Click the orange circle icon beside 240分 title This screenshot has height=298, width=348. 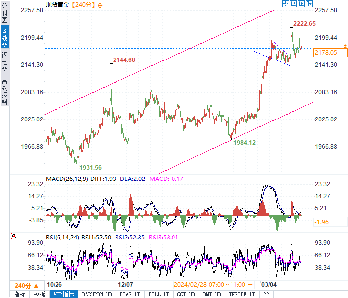100,5
